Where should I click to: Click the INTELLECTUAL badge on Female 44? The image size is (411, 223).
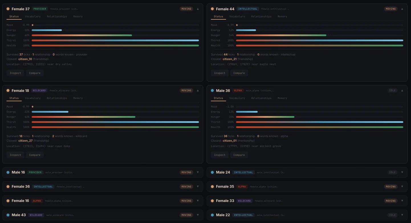(x=248, y=9)
